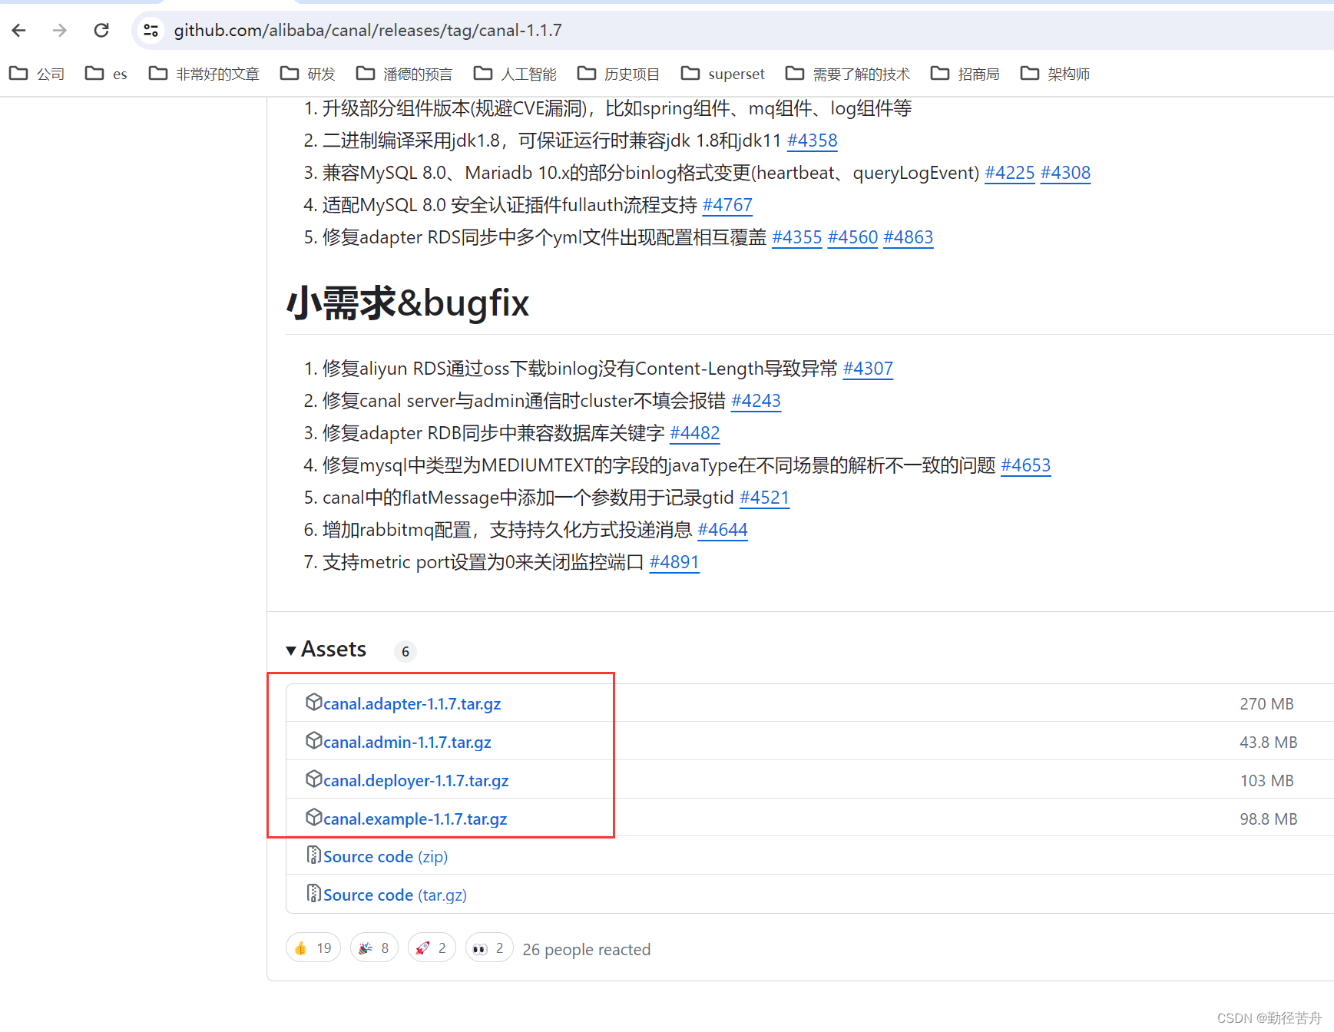Open issue link #4308
Screen dimensions: 1334x1032
(1065, 173)
